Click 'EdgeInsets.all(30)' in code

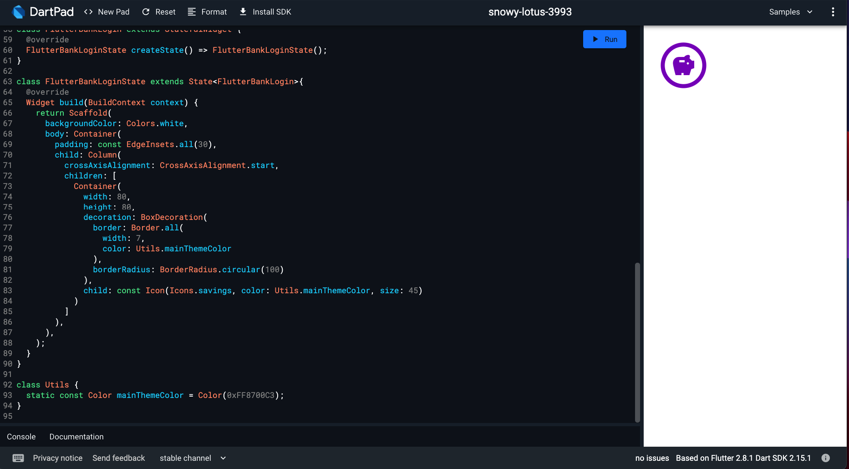coord(169,144)
